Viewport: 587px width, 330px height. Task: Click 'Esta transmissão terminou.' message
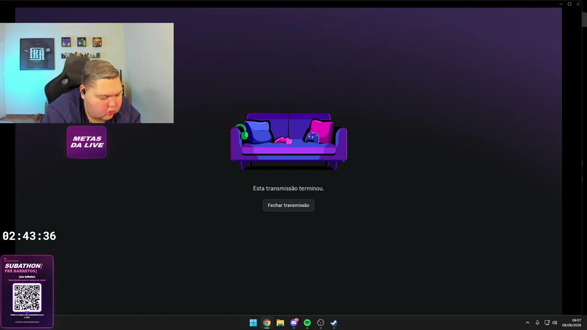tap(288, 188)
